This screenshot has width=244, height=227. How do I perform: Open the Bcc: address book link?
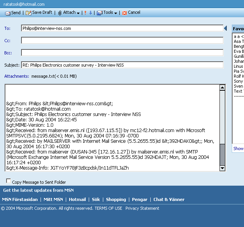point(8,53)
